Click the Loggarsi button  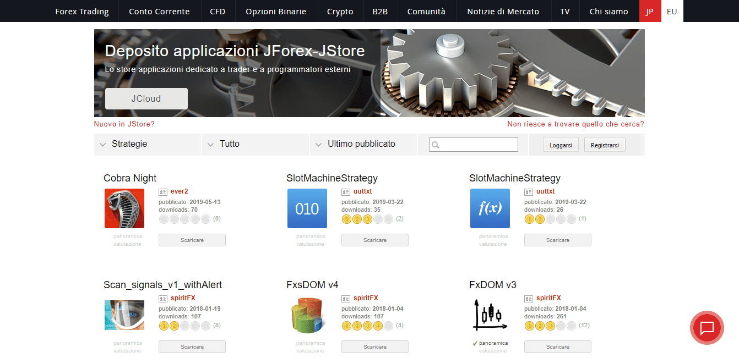(x=561, y=145)
